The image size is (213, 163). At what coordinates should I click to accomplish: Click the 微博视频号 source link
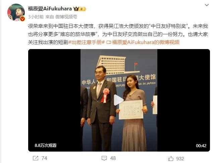66,17
